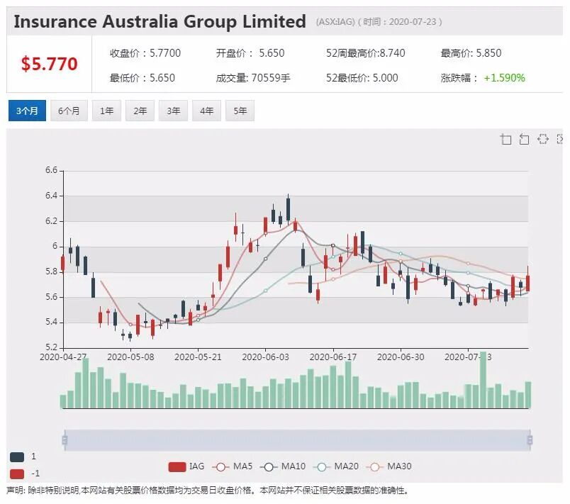Click the big red $5.770 price
This screenshot has height=504, width=570.
pyautogui.click(x=49, y=64)
